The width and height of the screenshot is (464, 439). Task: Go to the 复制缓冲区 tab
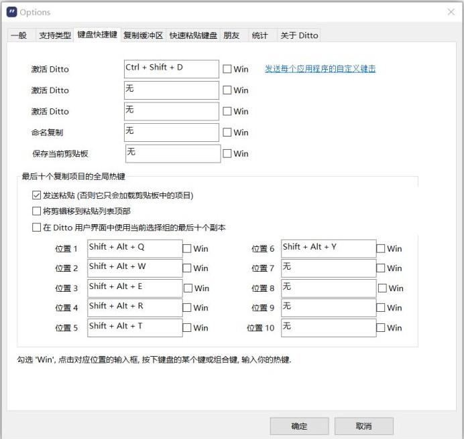143,35
